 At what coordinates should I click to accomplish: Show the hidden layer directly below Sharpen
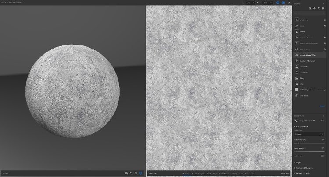tap(325, 38)
